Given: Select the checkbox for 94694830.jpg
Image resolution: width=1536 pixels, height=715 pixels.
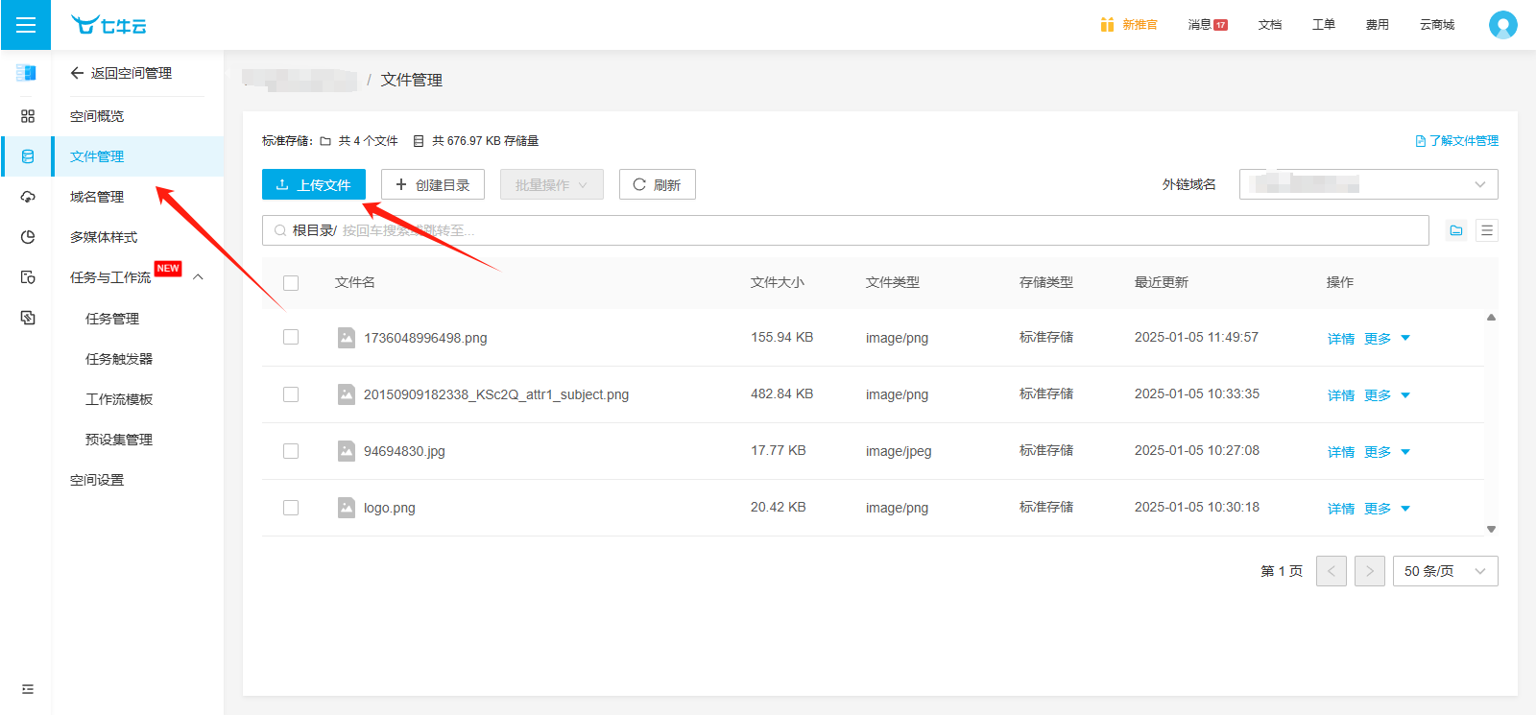Looking at the screenshot, I should pyautogui.click(x=291, y=451).
